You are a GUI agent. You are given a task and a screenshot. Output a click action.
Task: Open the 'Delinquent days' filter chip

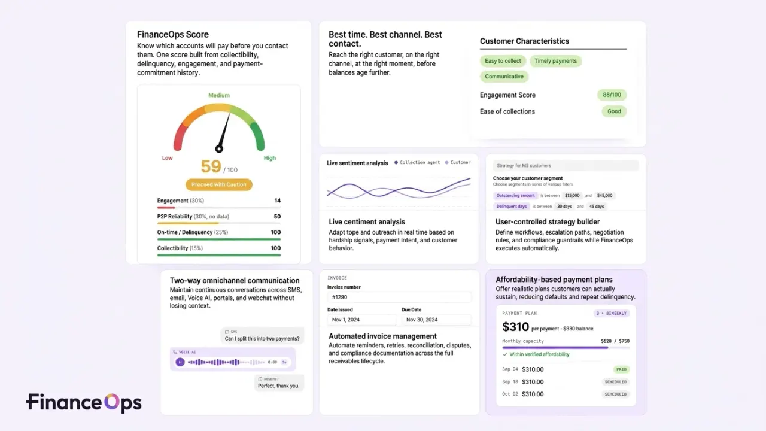[x=511, y=206]
